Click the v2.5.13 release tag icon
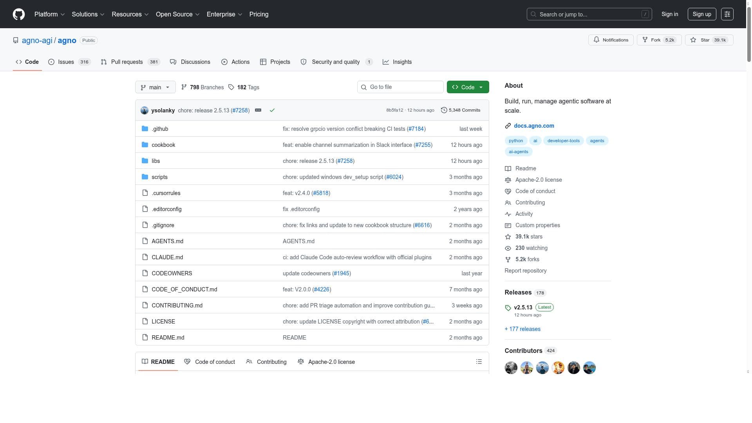 coord(508,308)
